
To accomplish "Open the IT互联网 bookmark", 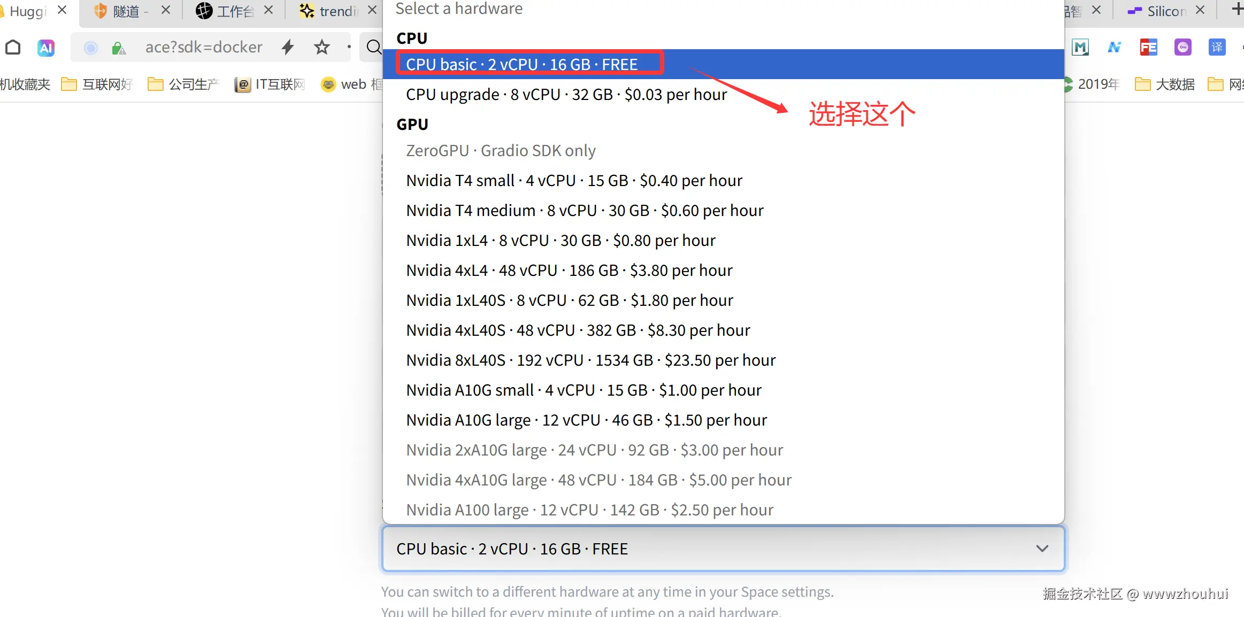I will pyautogui.click(x=270, y=84).
